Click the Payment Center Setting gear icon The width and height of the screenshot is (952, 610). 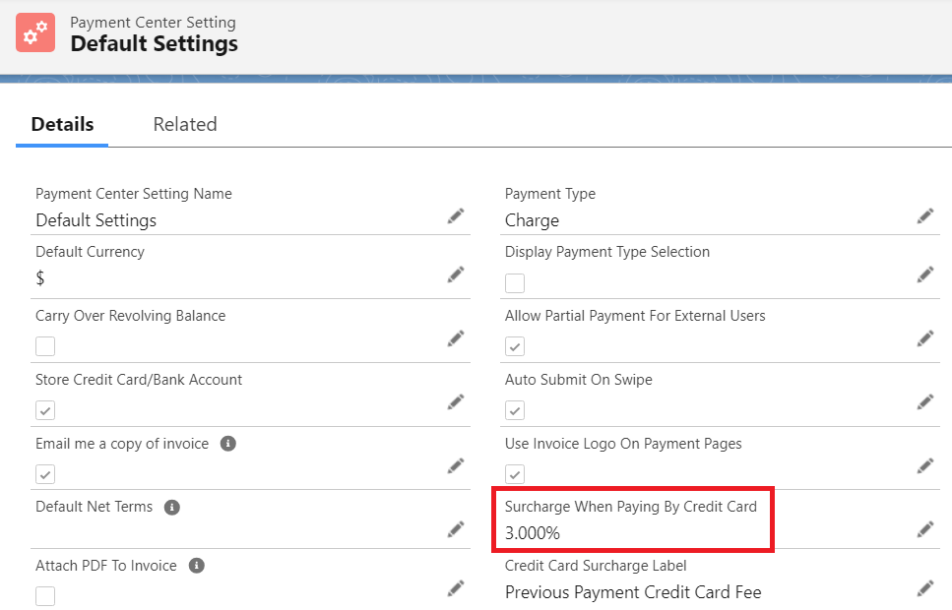tap(35, 32)
